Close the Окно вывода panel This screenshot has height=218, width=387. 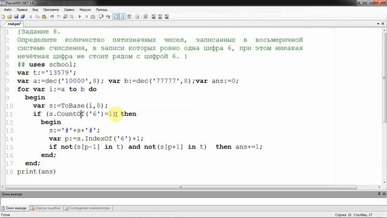click(384, 194)
